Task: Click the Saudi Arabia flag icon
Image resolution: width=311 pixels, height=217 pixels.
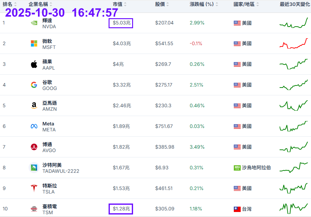Action: point(237,168)
